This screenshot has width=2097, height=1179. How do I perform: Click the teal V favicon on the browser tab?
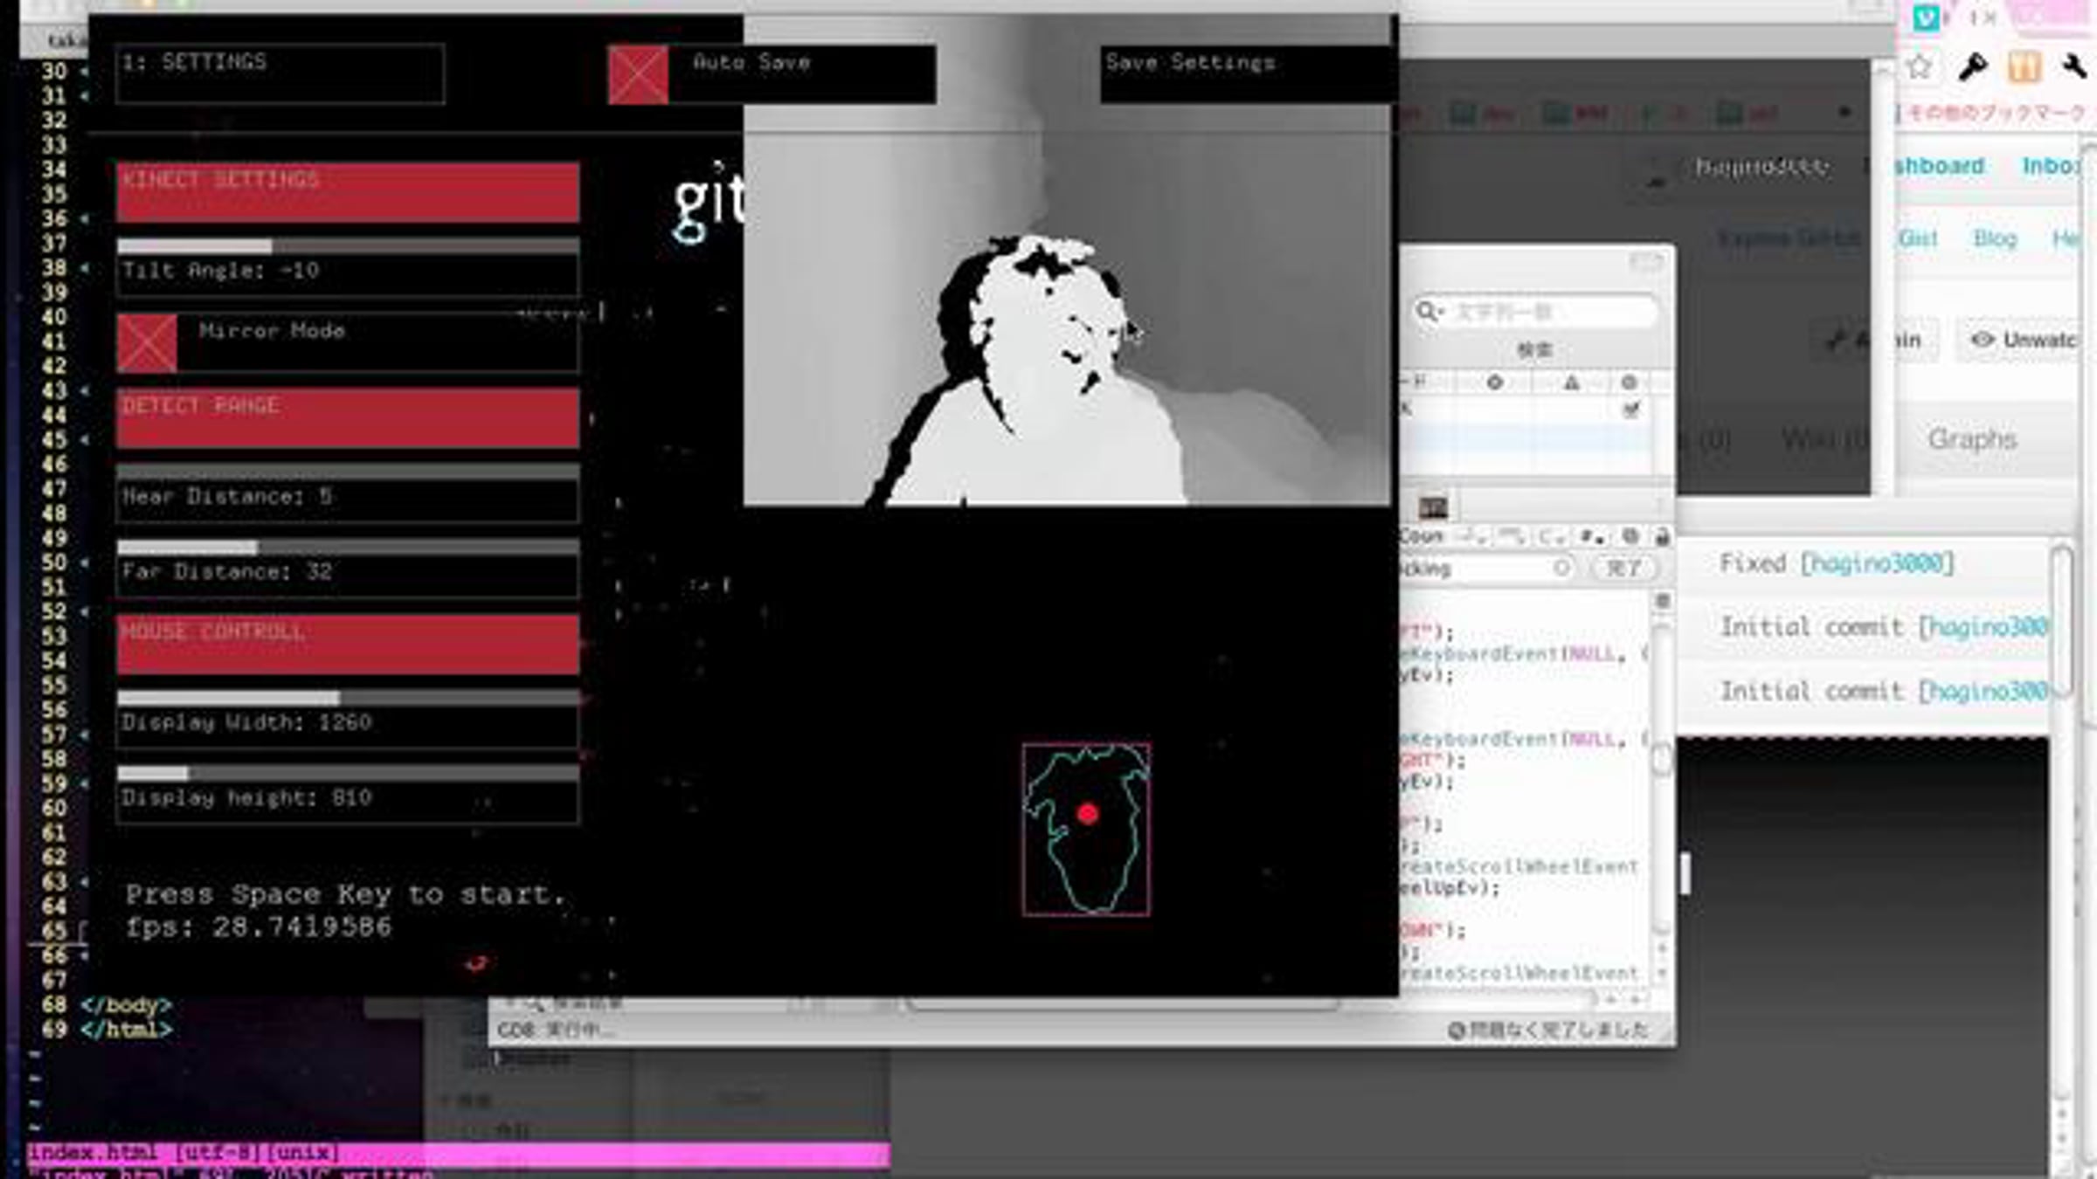[1926, 17]
